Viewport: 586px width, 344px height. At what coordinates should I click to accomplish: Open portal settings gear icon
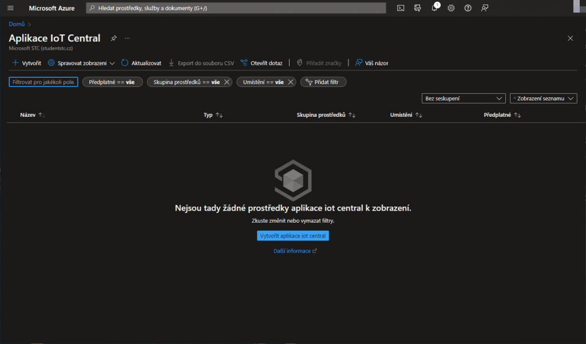click(x=451, y=8)
